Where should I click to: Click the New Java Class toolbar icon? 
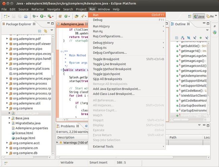66,16
